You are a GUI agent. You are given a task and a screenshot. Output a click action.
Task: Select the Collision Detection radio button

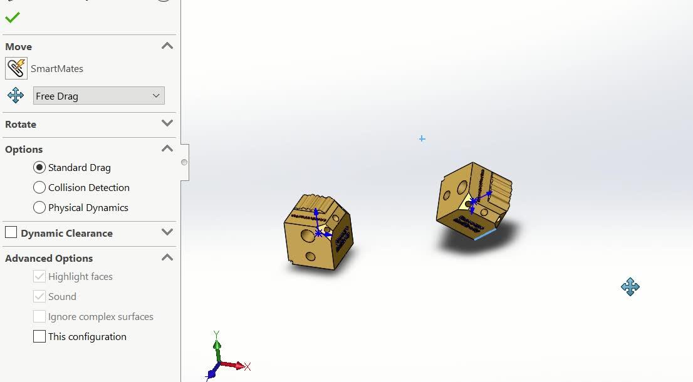coord(39,187)
